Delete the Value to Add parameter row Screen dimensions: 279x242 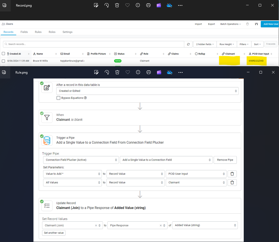232,174
